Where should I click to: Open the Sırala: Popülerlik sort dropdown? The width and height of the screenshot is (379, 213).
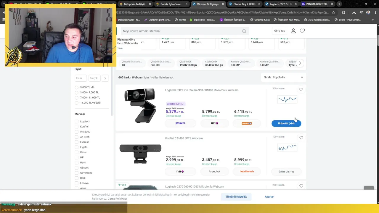[x=284, y=77]
